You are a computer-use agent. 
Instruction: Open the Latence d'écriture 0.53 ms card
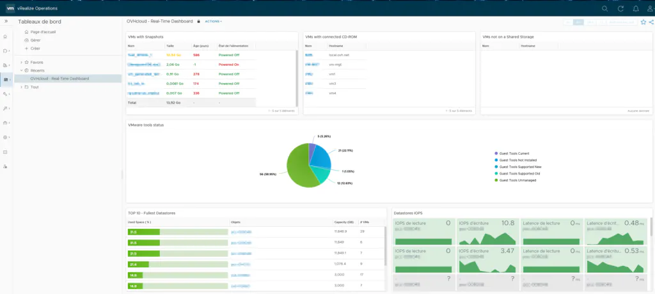[x=615, y=259]
